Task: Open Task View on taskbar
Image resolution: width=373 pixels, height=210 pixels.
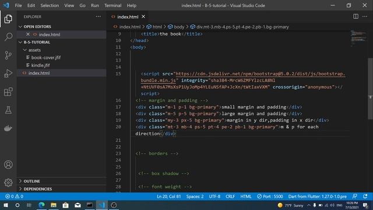Action: click(x=29, y=205)
